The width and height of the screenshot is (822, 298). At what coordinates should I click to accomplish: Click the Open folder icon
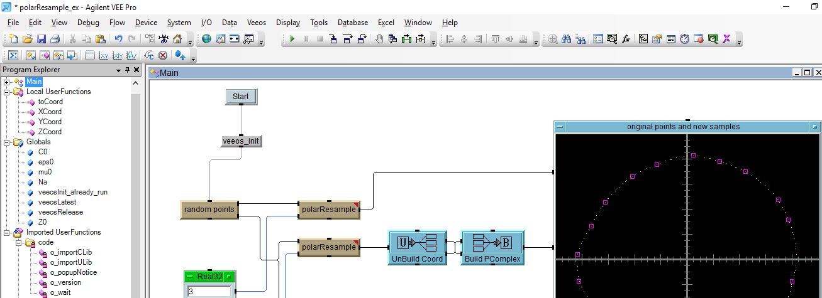coord(28,39)
